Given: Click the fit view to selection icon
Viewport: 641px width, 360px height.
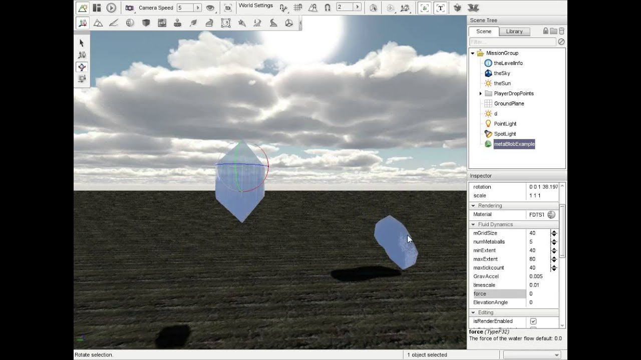Looking at the screenshot, I should 228,7.
